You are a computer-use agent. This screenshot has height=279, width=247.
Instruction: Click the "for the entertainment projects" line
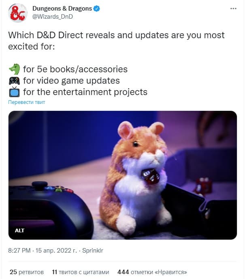pyautogui.click(x=85, y=92)
